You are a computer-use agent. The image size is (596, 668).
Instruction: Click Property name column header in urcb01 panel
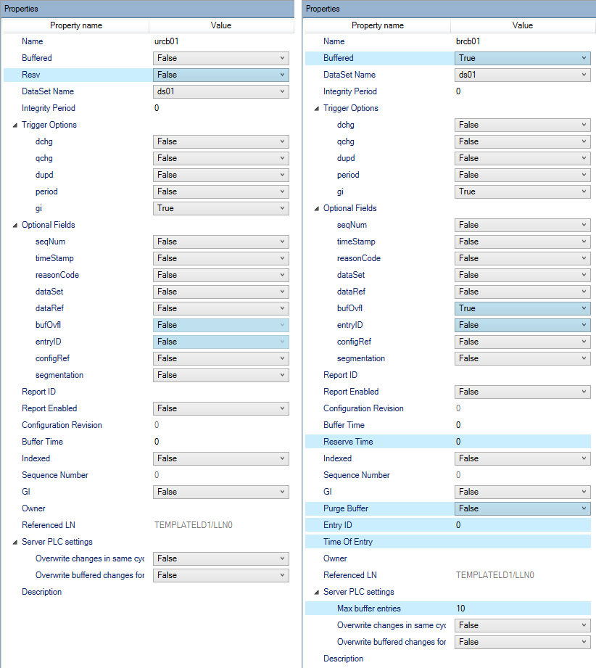[75, 25]
